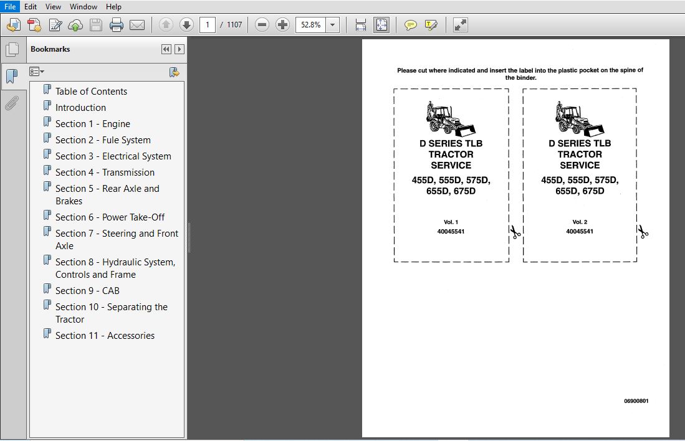
Task: Click the Vol. 2 spine label text
Action: (x=580, y=222)
